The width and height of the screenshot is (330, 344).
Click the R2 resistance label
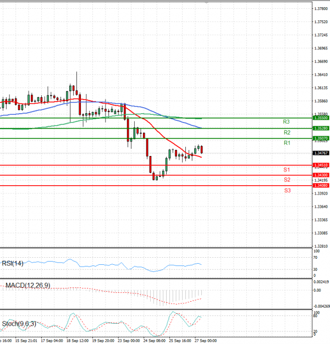(x=287, y=132)
